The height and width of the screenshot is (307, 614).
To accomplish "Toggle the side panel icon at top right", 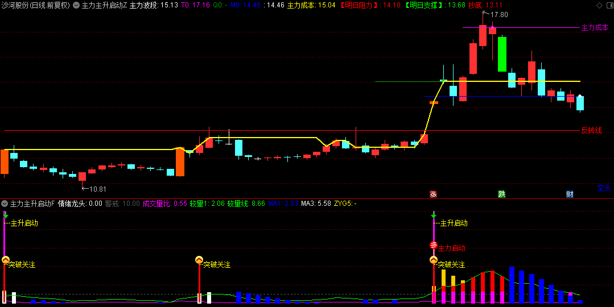I will (609, 5).
